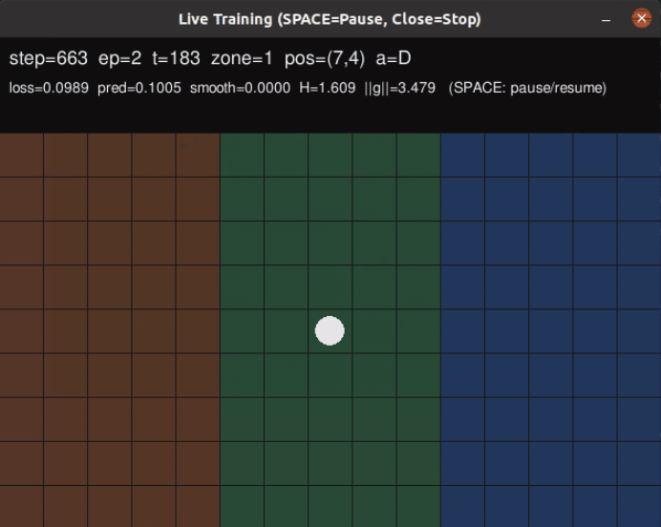Select the 'a=D' action readout

394,58
